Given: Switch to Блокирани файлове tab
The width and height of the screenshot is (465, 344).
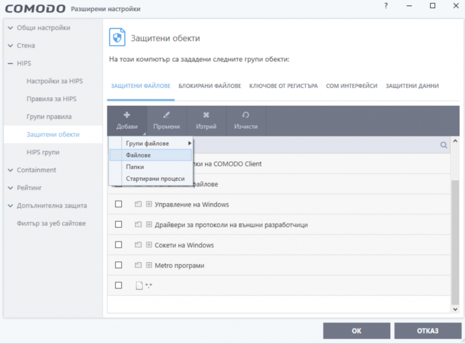Looking at the screenshot, I should coord(210,86).
